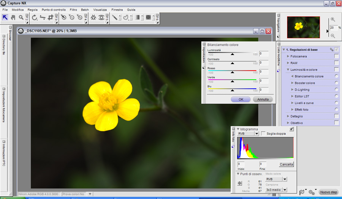Click the Navigator zoom-out magnifier
342x199 pixels.
[x=333, y=36]
